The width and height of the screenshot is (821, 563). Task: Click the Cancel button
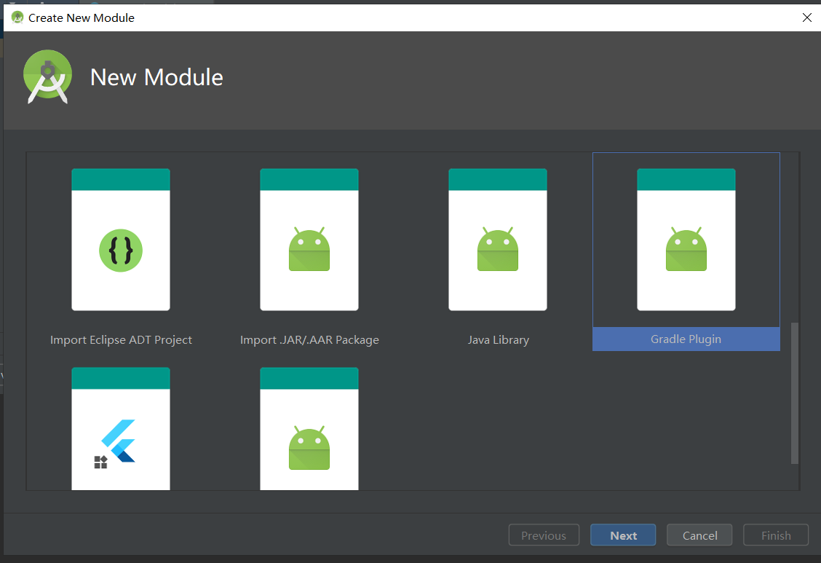click(x=699, y=535)
